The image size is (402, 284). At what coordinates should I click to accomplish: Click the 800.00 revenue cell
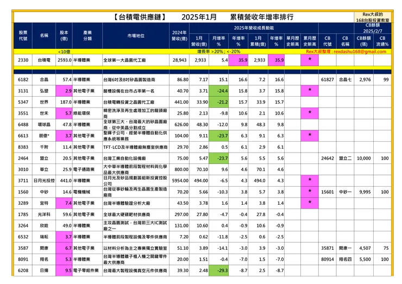click(179, 169)
